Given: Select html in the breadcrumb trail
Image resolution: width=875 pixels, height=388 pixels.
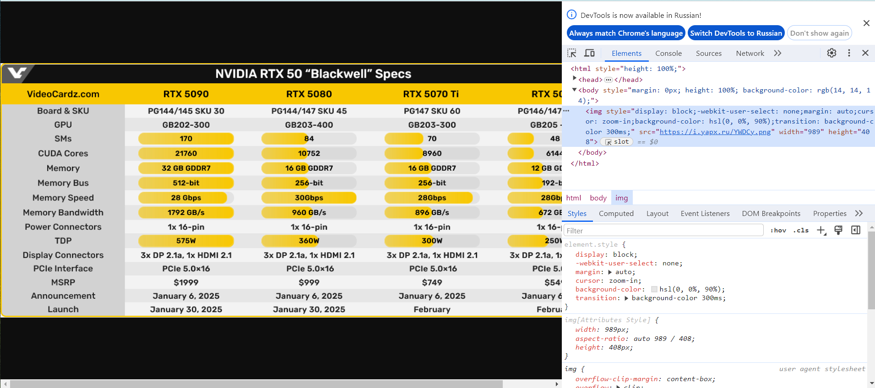Looking at the screenshot, I should pyautogui.click(x=574, y=198).
